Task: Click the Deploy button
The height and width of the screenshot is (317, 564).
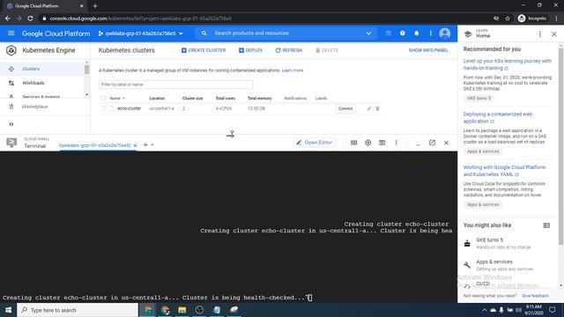Action: (x=250, y=50)
